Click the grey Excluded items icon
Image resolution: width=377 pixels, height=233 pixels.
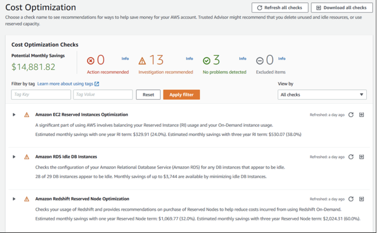[x=260, y=61]
